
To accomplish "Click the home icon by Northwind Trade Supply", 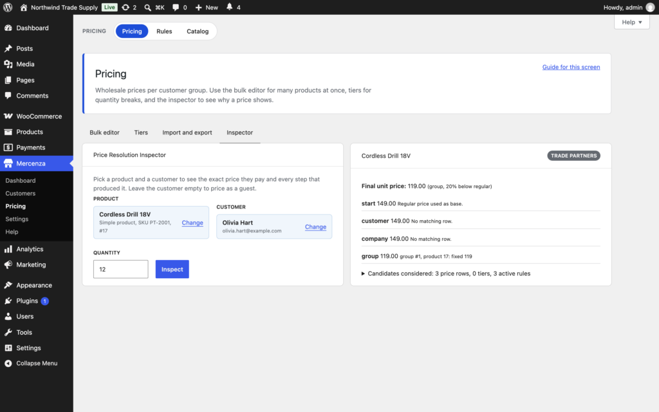I will point(24,7).
